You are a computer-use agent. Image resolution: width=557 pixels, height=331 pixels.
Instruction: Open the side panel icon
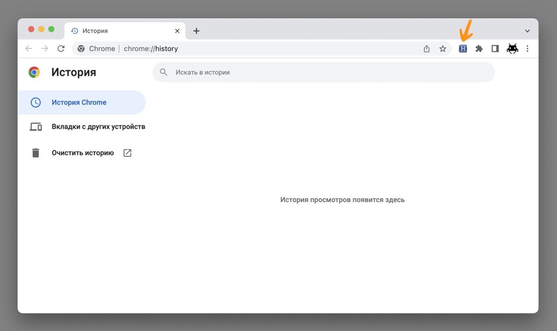click(495, 48)
